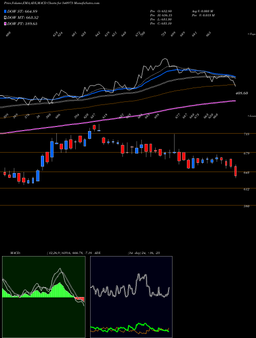
Task: Click the 'DOW ST: 664.89' legend label
Action: (23, 11)
